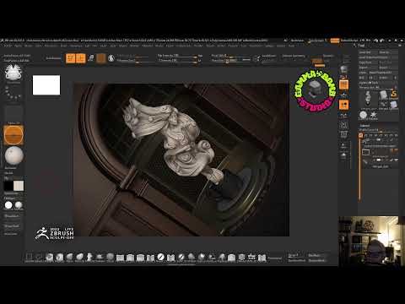405x304 pixels.
Task: Open the Render menu
Action: pos(198,46)
